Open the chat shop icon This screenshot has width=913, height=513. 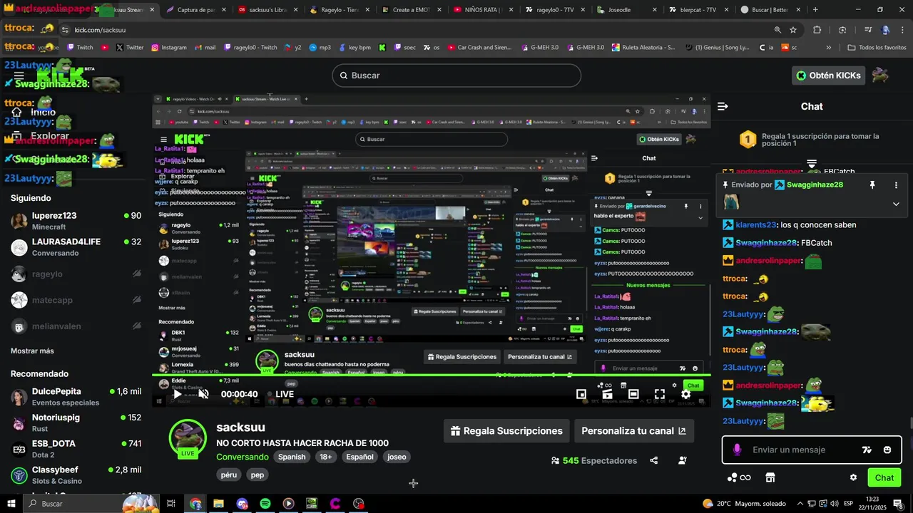pyautogui.click(x=770, y=477)
